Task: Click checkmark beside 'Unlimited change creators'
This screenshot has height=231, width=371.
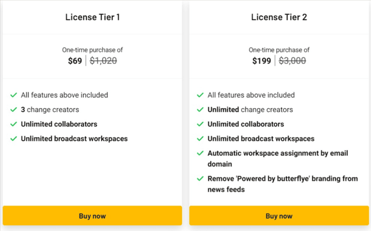Action: (200, 110)
